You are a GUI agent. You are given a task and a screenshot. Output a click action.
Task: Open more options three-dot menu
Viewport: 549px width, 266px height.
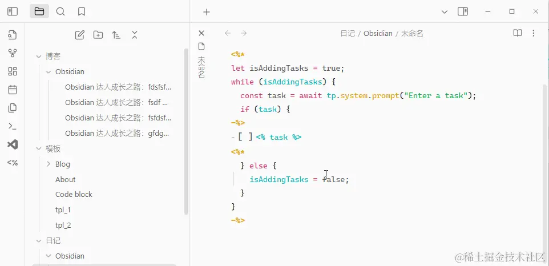coord(533,33)
